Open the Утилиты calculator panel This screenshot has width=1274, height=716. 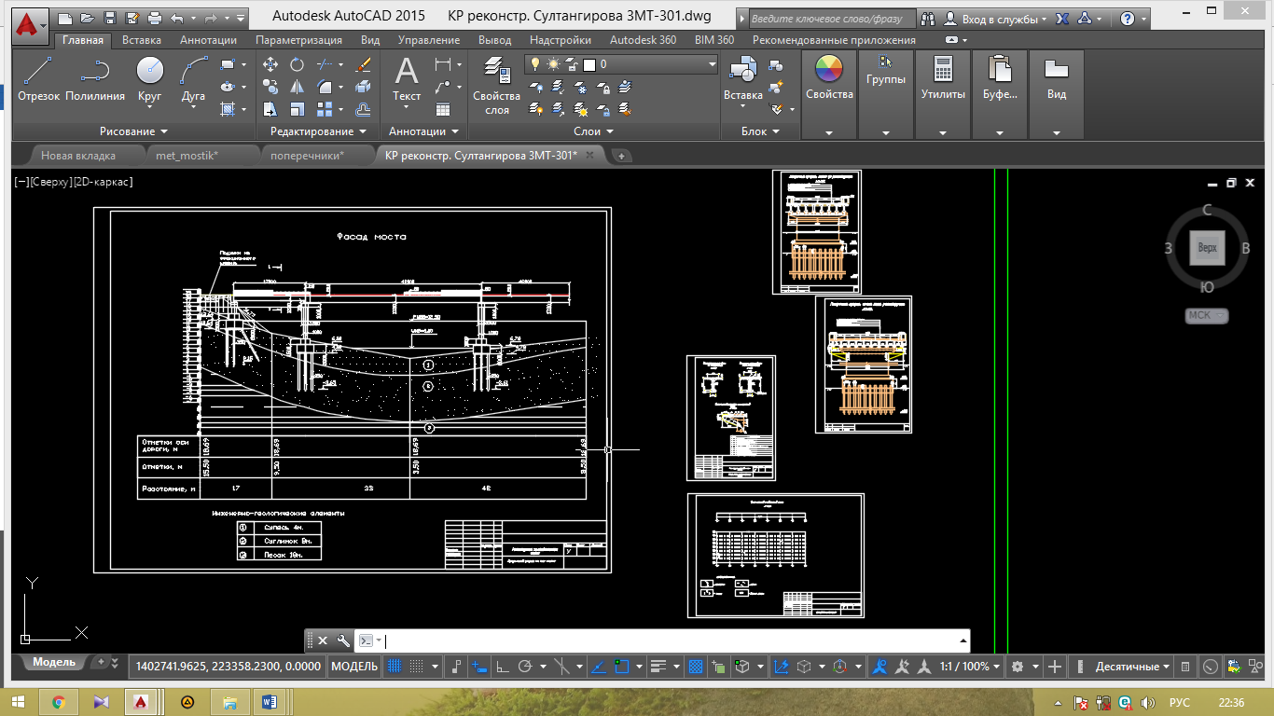coord(943,78)
